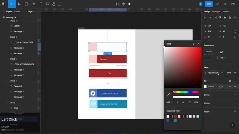
Task: Open the Resources components icon
Action: (x=47, y=4)
